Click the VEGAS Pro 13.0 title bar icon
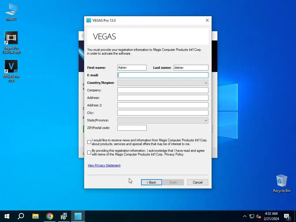This screenshot has height=222, width=296. (89, 21)
